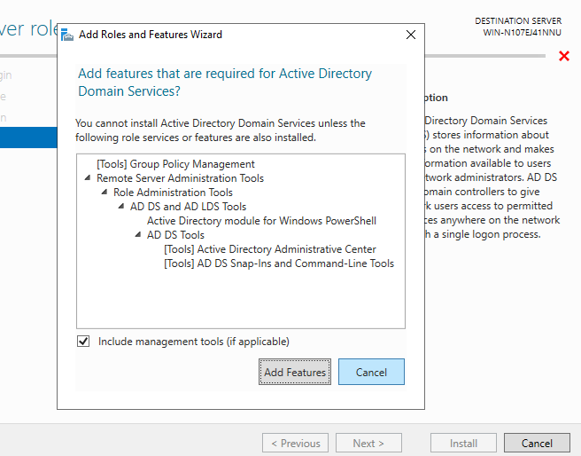Image resolution: width=581 pixels, height=456 pixels.
Task: Collapse AD DS and AD LDS Tools node
Action: point(121,207)
